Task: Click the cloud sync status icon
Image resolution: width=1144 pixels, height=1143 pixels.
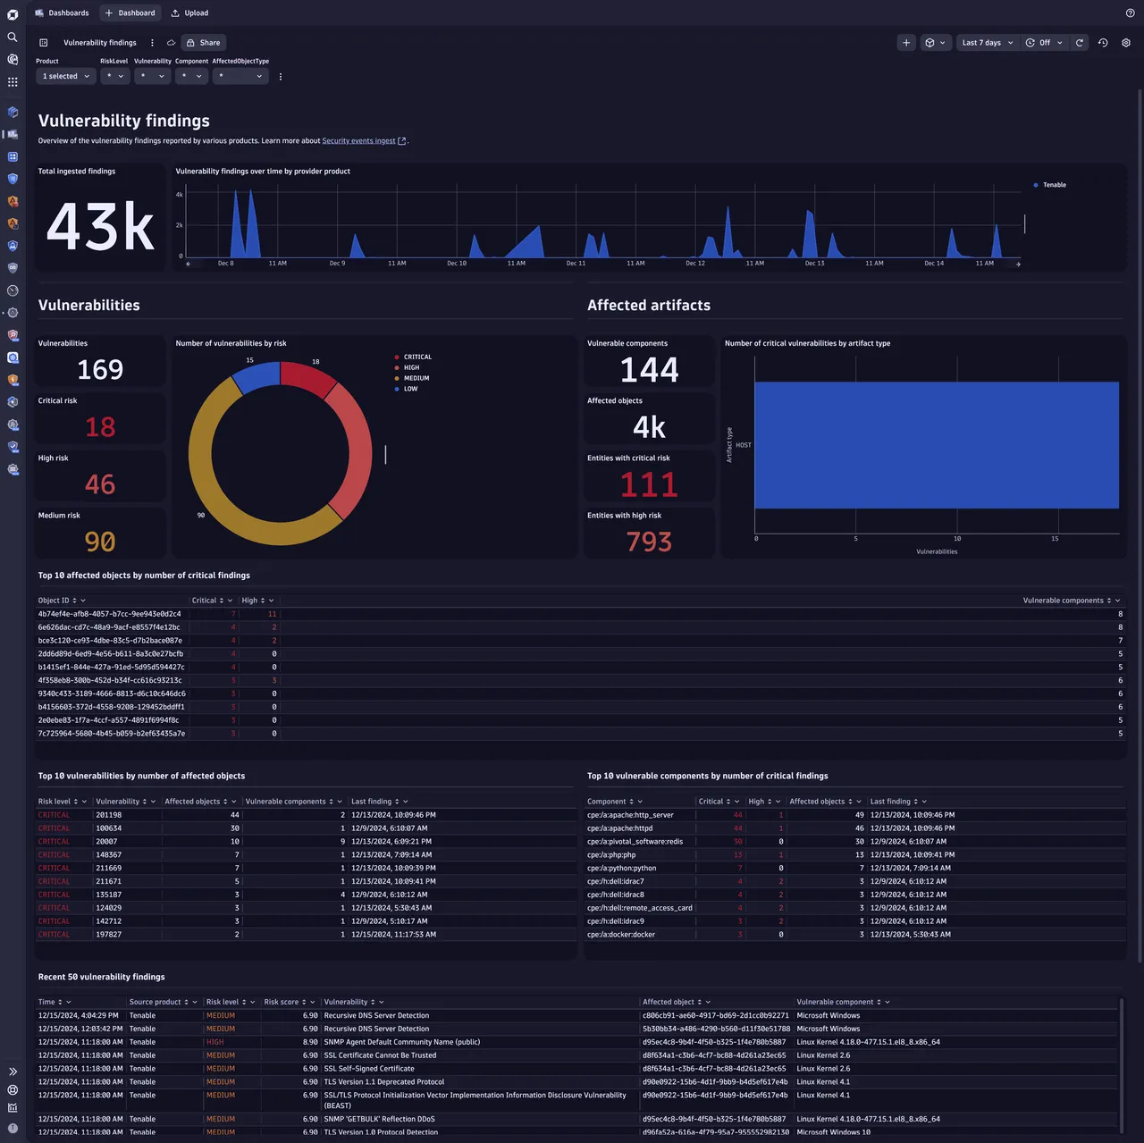Action: click(171, 43)
